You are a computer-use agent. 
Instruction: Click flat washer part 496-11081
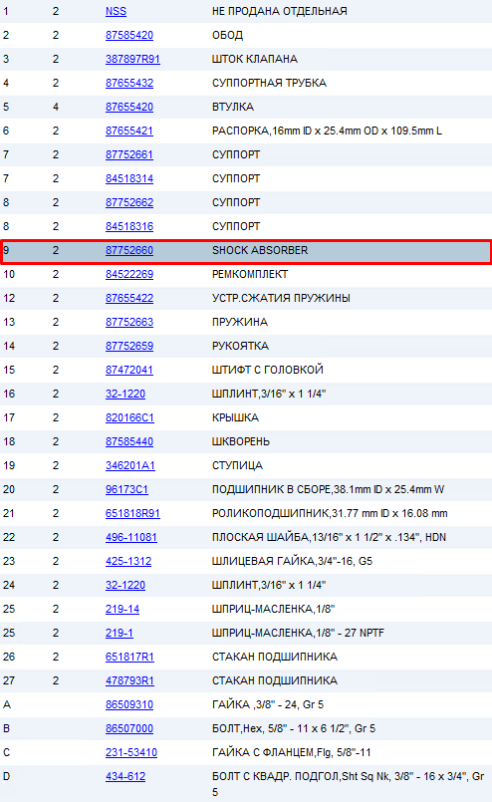click(x=131, y=538)
